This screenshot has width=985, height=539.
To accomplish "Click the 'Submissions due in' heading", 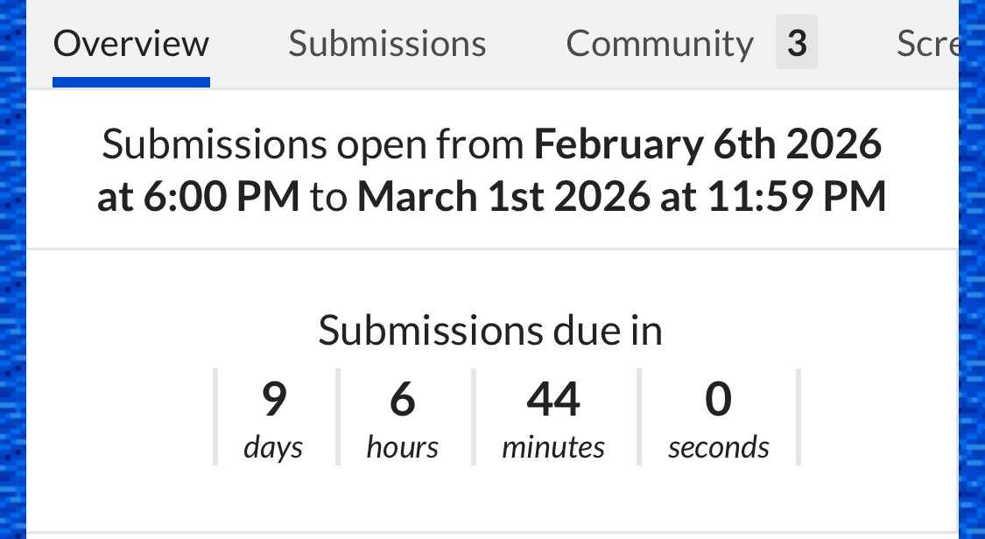I will 489,331.
